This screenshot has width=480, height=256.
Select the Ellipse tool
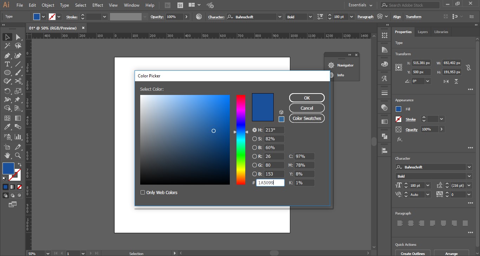[x=7, y=72]
